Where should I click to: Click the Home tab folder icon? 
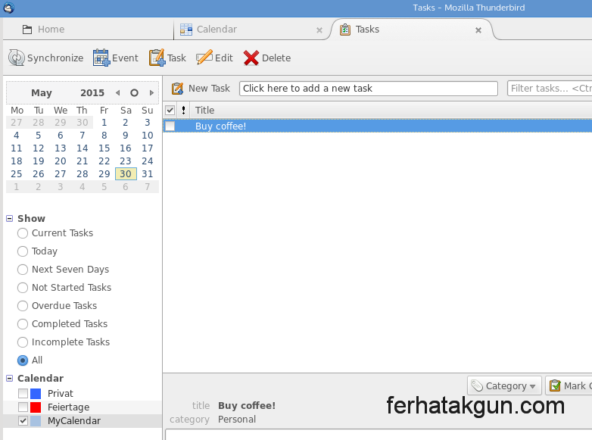point(27,30)
